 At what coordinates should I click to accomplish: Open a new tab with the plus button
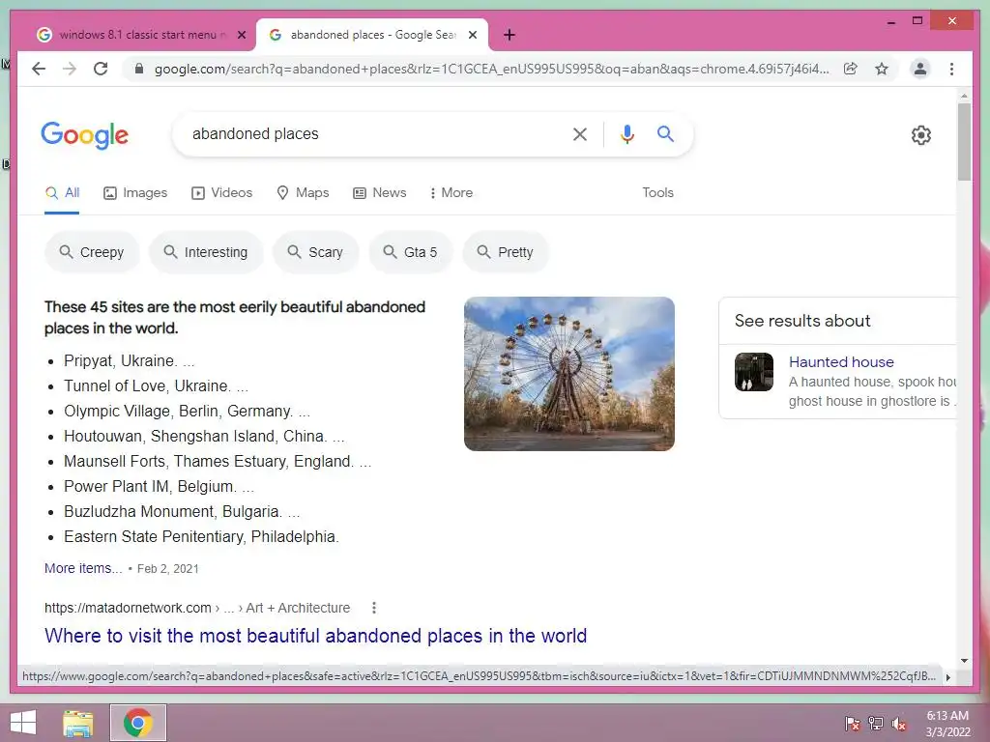510,35
